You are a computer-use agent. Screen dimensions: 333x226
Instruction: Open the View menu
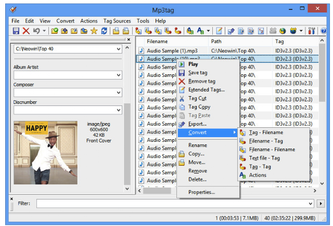[x=45, y=21]
